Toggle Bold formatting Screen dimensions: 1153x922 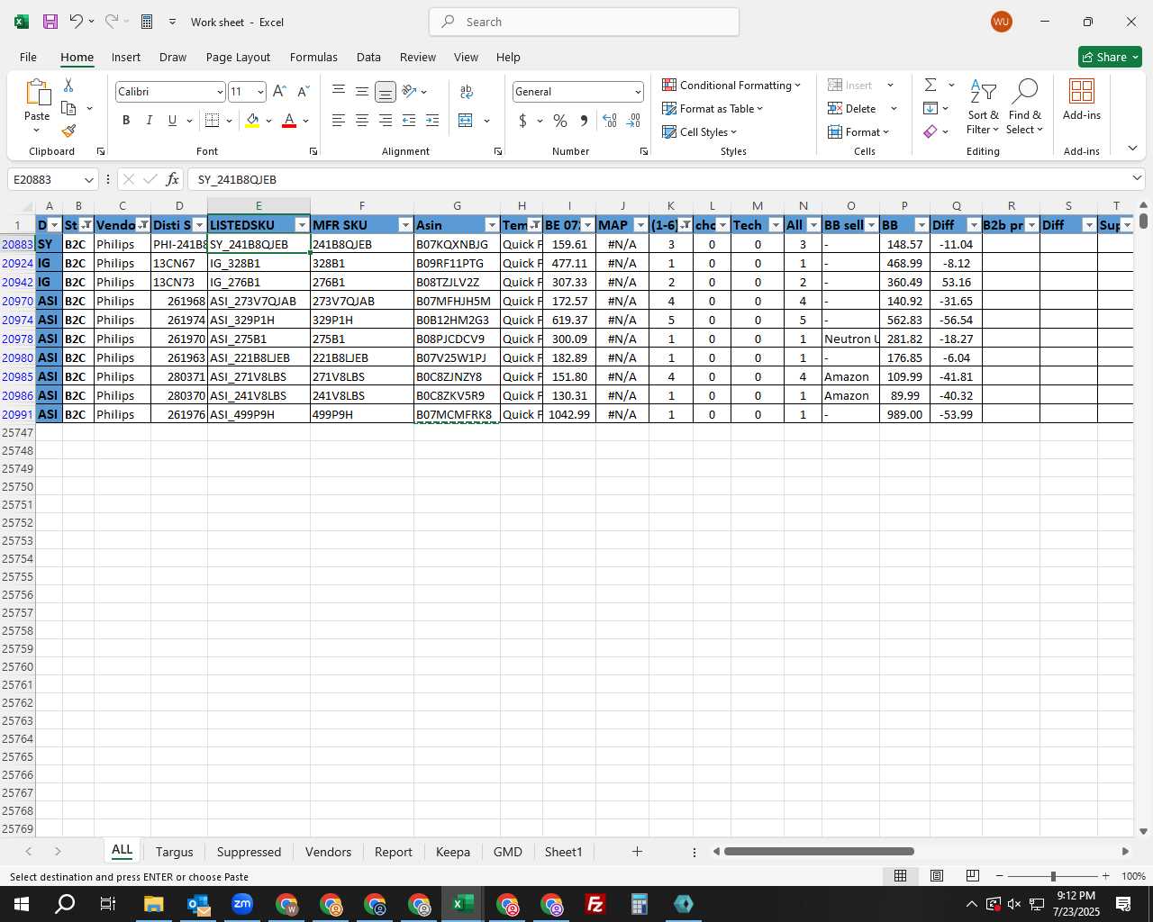click(x=126, y=121)
